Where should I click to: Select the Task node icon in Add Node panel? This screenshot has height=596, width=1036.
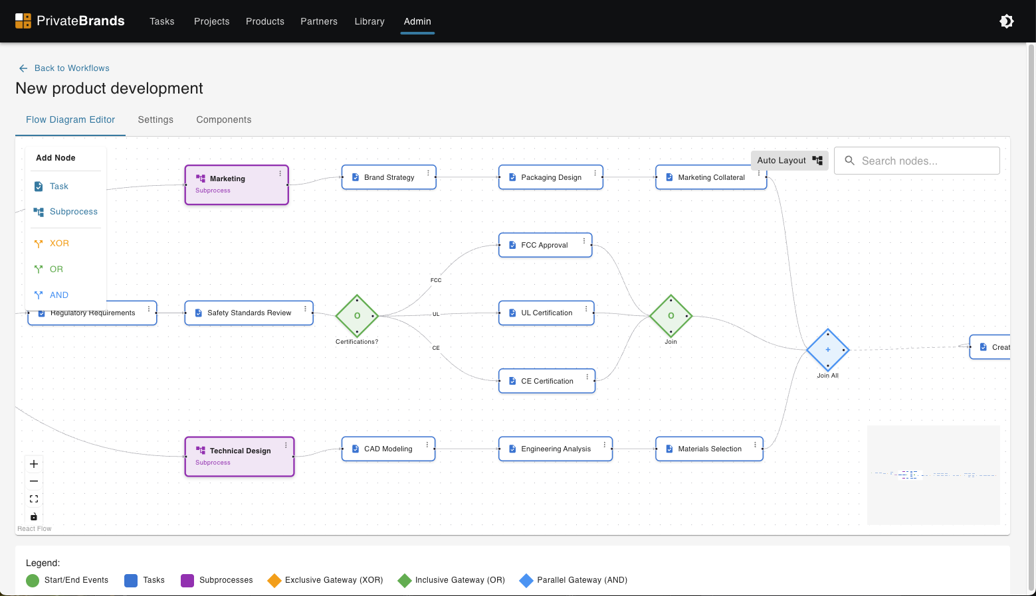(x=39, y=186)
